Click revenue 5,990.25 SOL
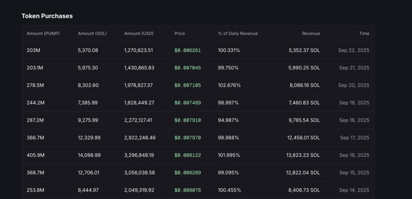412x199 pixels. (x=304, y=68)
